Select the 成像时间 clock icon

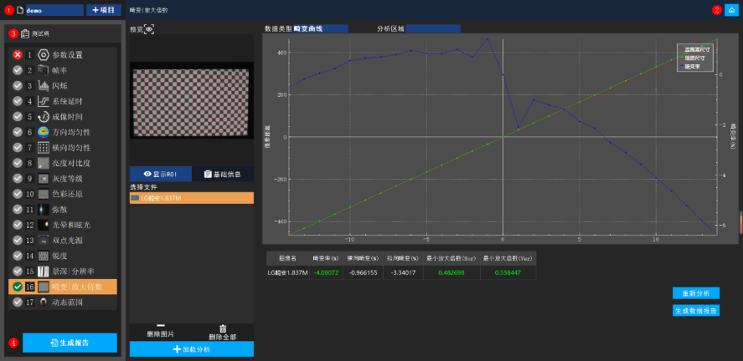(x=44, y=117)
